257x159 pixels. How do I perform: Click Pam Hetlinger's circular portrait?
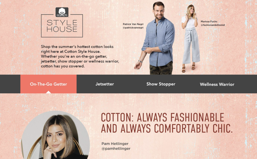(55, 135)
